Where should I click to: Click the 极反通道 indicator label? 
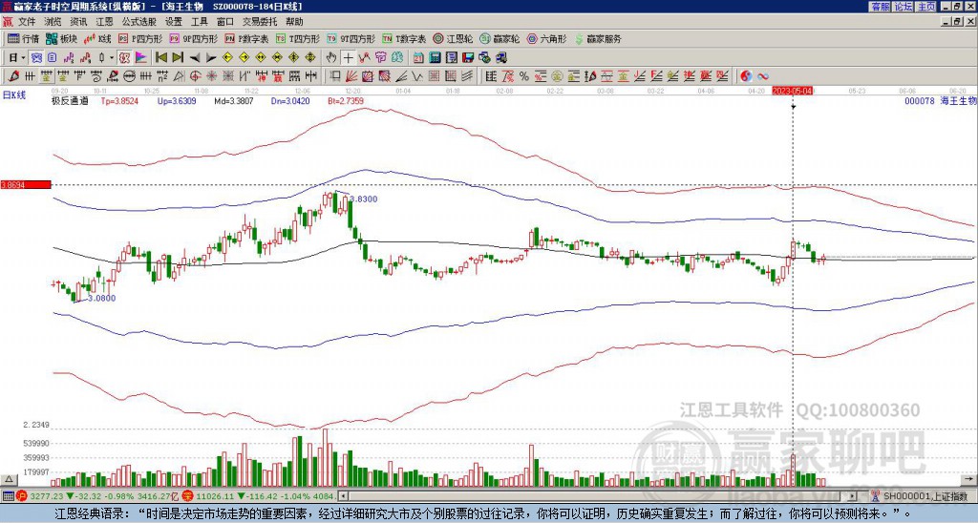69,101
